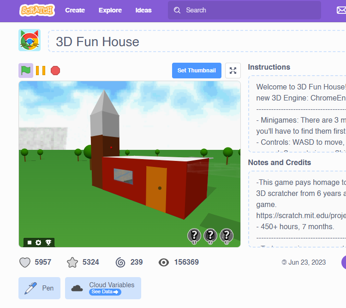Click the search magnifier icon
This screenshot has height=308, width=346.
[x=177, y=10]
